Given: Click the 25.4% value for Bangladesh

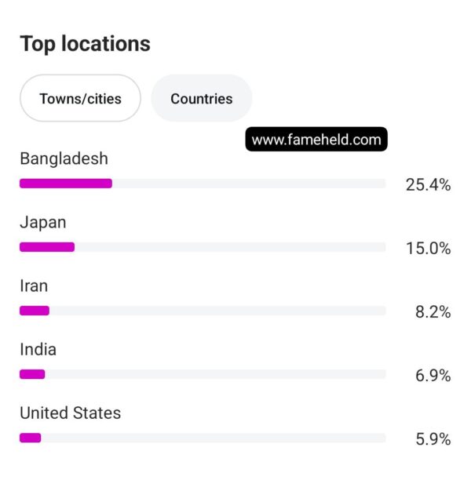Looking at the screenshot, I should (428, 184).
